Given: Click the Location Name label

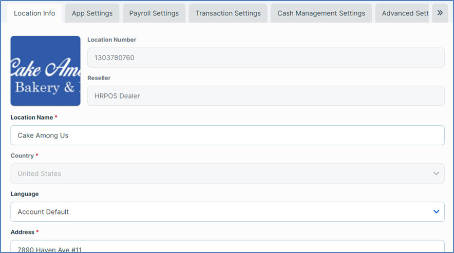Looking at the screenshot, I should coord(32,118).
